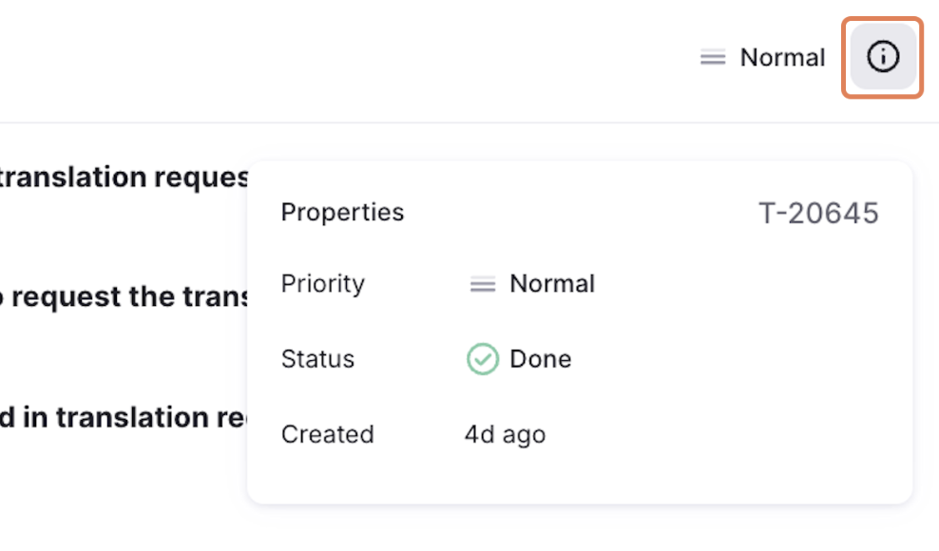Viewport: 939px width, 551px height.
Task: Click the '4d ago' created timestamp
Action: 506,434
